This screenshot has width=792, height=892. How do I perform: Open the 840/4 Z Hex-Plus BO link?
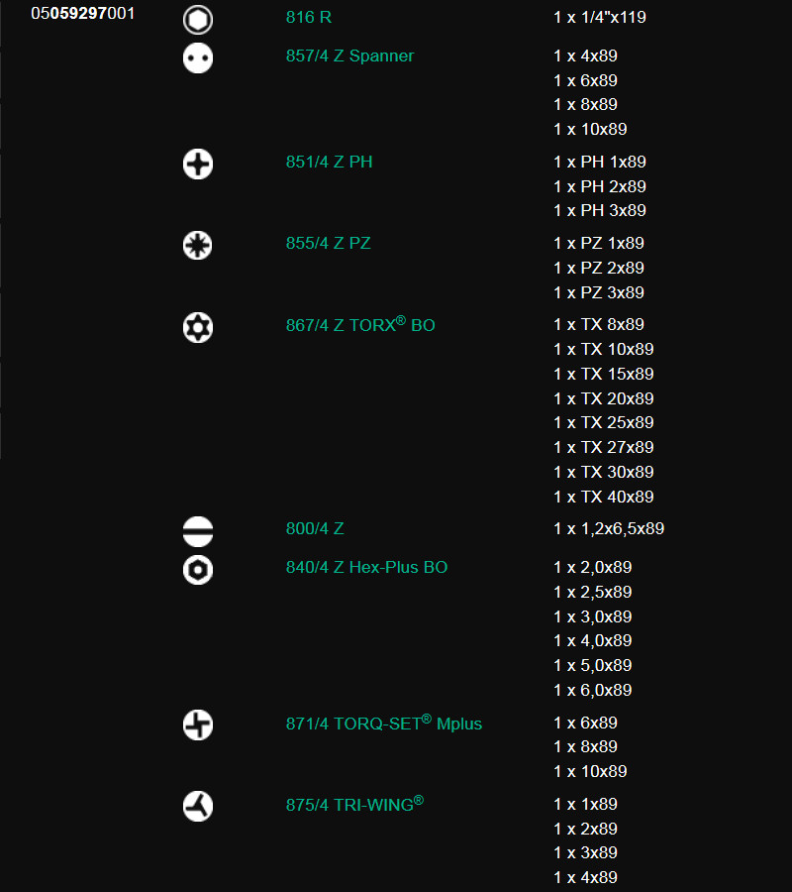366,567
